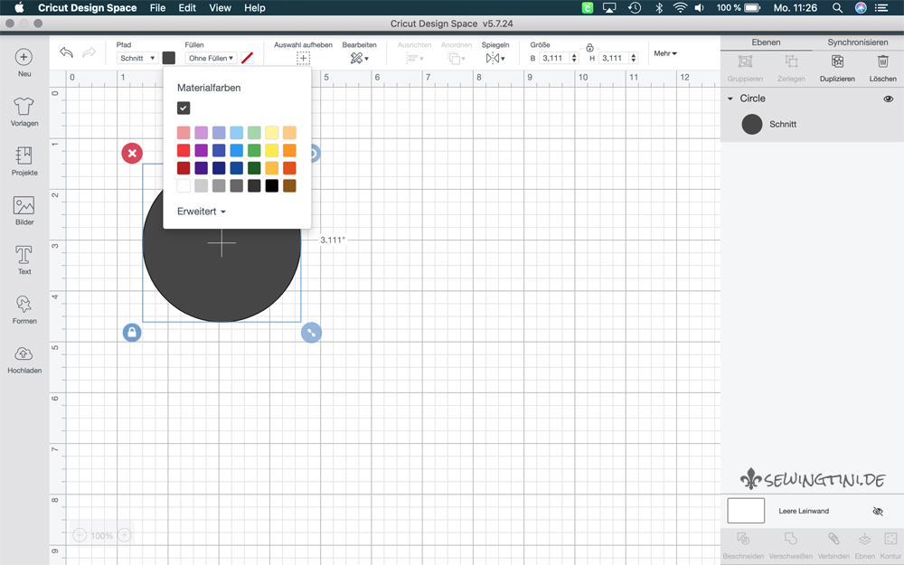The width and height of the screenshot is (904, 565).
Task: Click the Kontur contour button
Action: (x=890, y=545)
